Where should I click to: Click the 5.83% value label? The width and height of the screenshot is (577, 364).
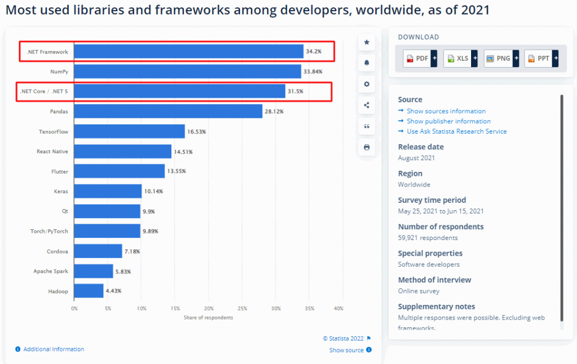pyautogui.click(x=123, y=272)
